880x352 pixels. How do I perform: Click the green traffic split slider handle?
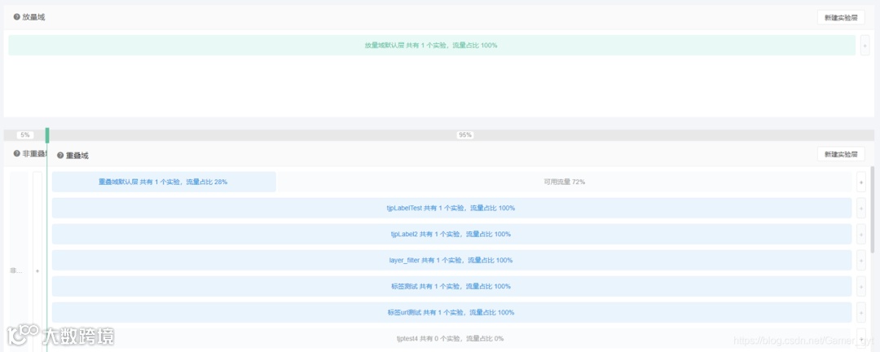click(47, 134)
